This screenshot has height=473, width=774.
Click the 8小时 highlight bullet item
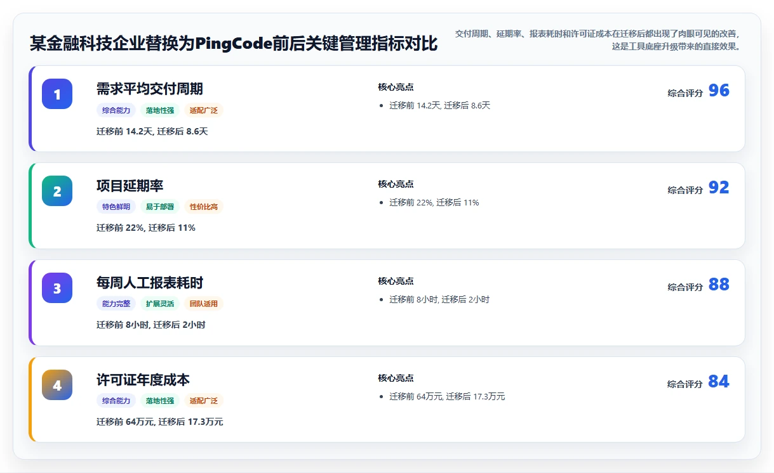coord(439,299)
